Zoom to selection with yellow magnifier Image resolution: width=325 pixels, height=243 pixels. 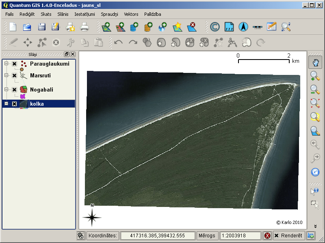click(x=315, y=117)
